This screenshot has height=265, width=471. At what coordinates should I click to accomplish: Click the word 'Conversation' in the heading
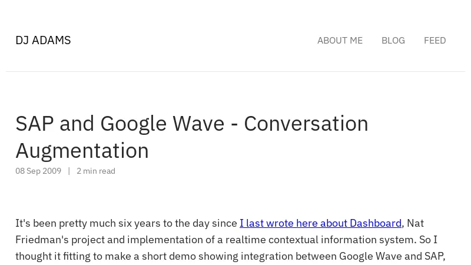pyautogui.click(x=306, y=124)
